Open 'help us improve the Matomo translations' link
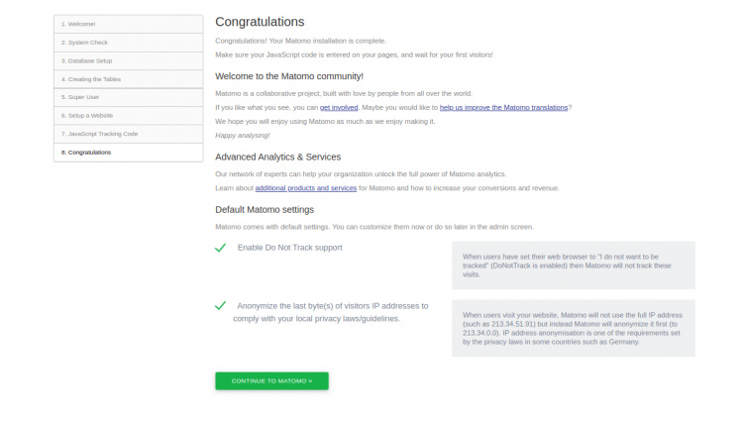Viewport: 743px width, 421px height. [x=504, y=107]
